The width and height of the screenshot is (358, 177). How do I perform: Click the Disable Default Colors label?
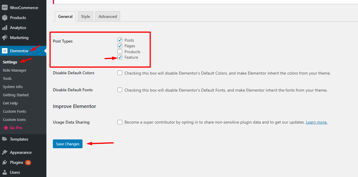click(73, 73)
